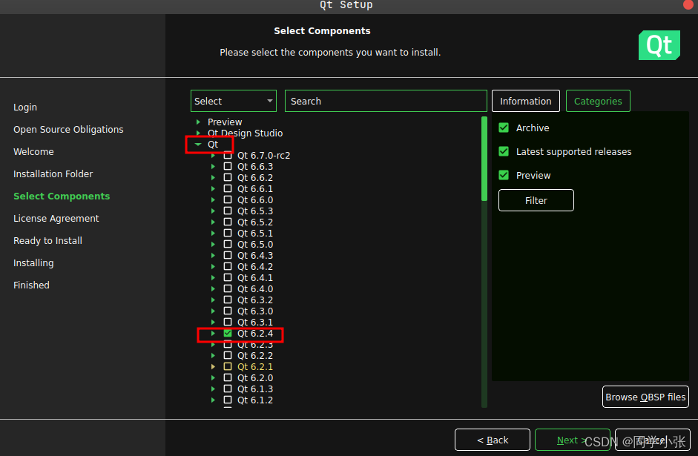Viewport: 698px width, 456px height.
Task: Expand the Qt 6.7.0-rc2 entry
Action: [213, 155]
